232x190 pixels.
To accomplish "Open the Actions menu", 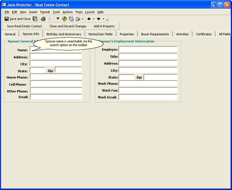I will pos(68,12).
